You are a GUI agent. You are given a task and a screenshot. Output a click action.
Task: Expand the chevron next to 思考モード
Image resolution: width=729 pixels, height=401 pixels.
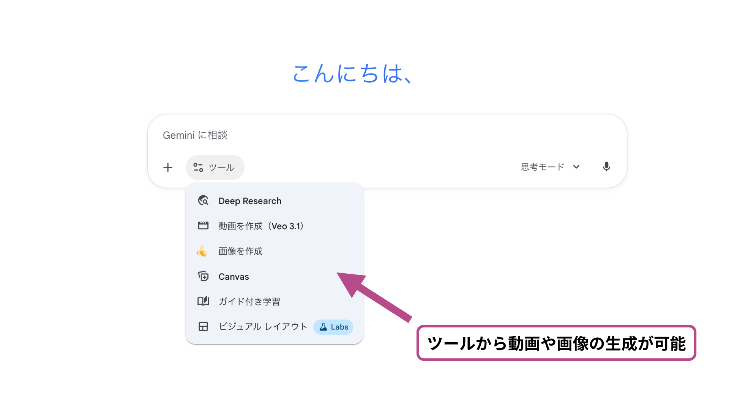click(x=576, y=167)
